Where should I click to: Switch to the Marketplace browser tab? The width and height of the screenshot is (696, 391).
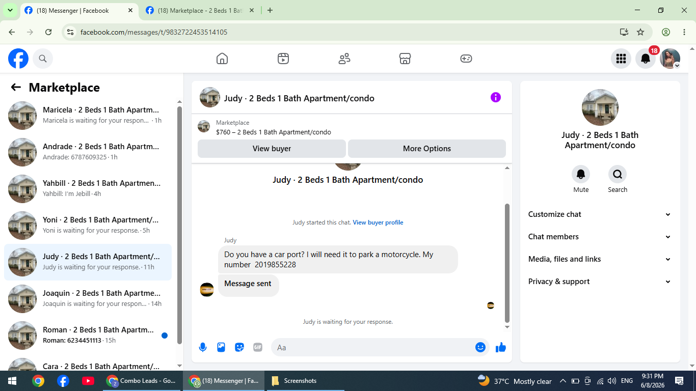(x=201, y=10)
